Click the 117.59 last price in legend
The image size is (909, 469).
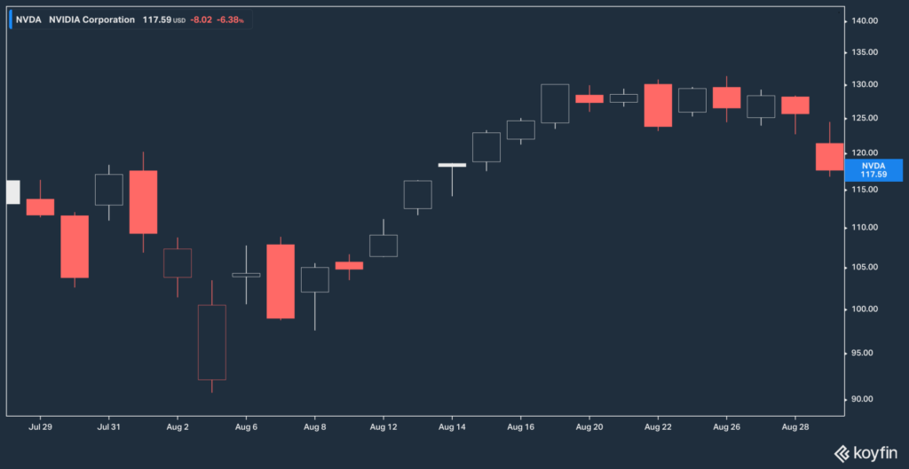point(156,19)
